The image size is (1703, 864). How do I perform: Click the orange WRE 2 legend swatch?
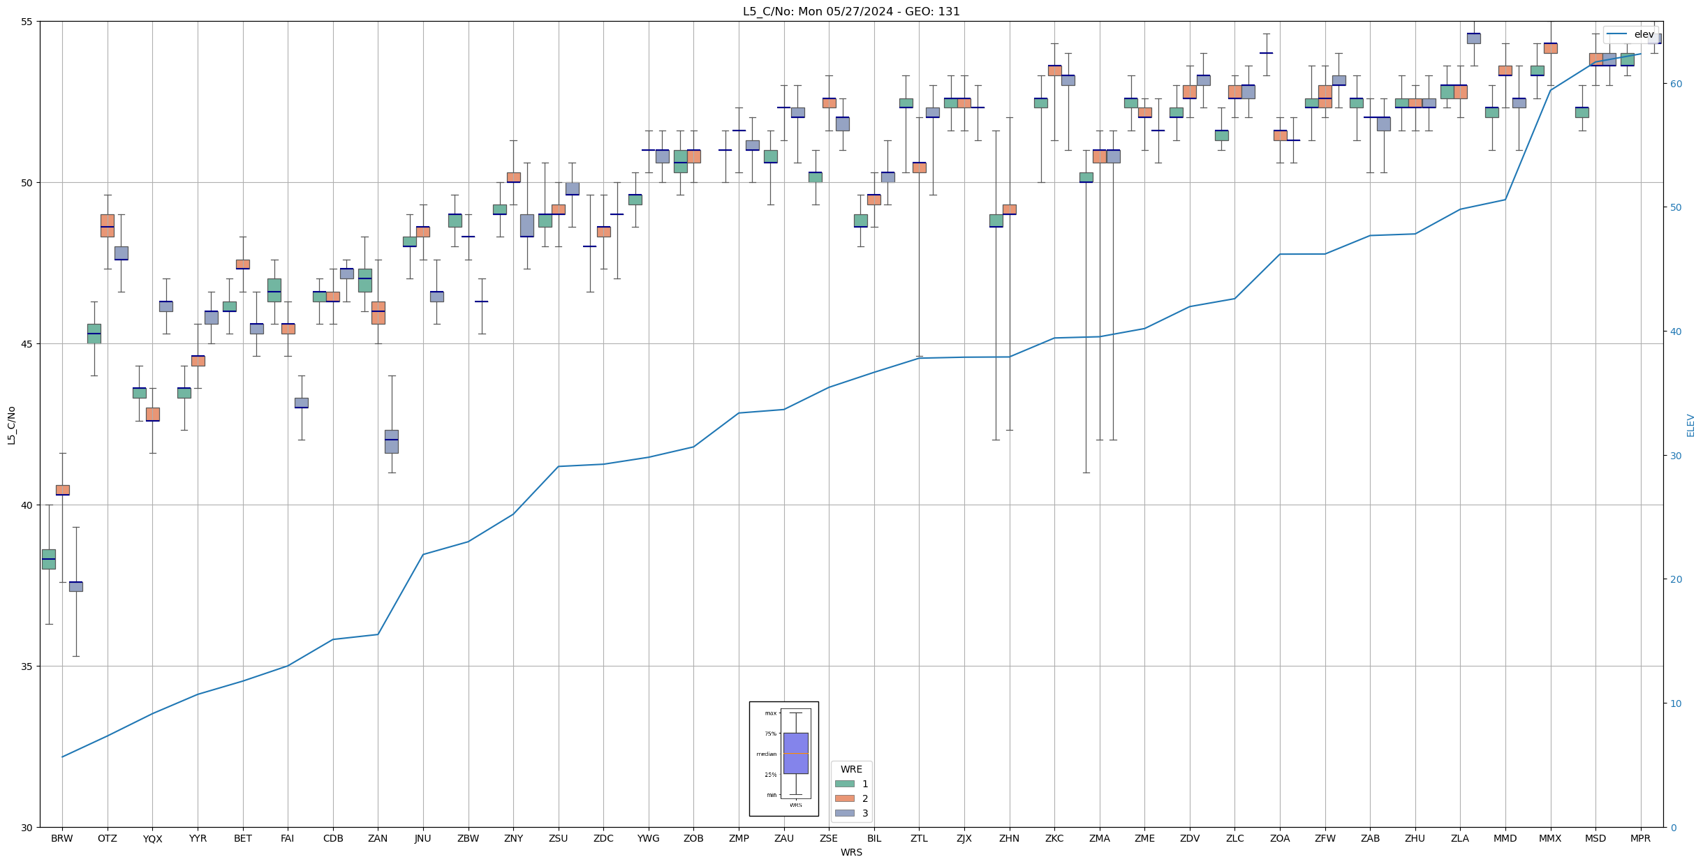point(844,798)
